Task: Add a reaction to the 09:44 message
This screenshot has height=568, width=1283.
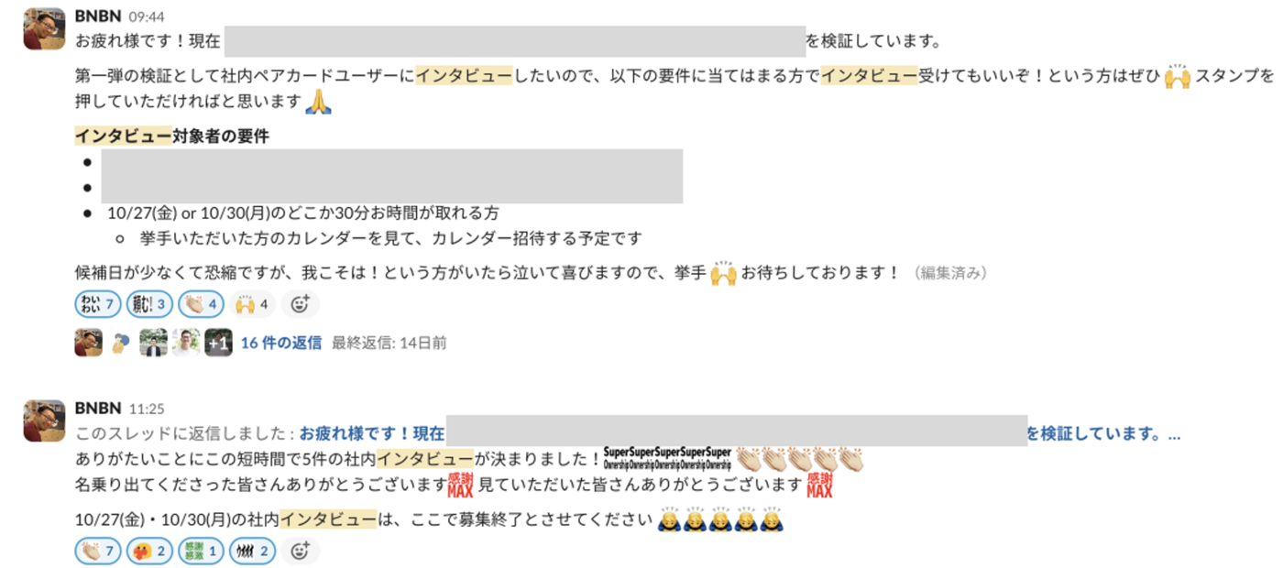Action: coord(300,304)
